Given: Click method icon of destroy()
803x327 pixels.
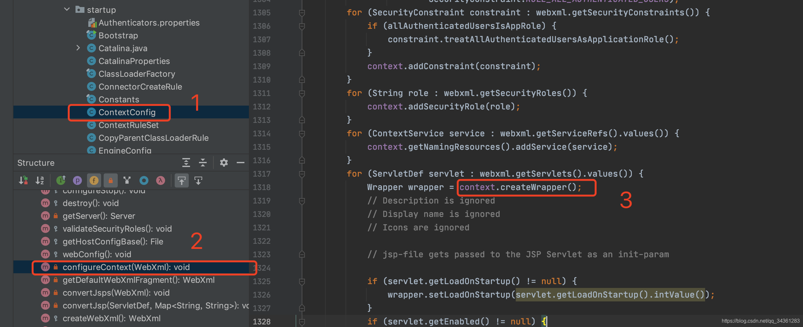Looking at the screenshot, I should tap(45, 203).
